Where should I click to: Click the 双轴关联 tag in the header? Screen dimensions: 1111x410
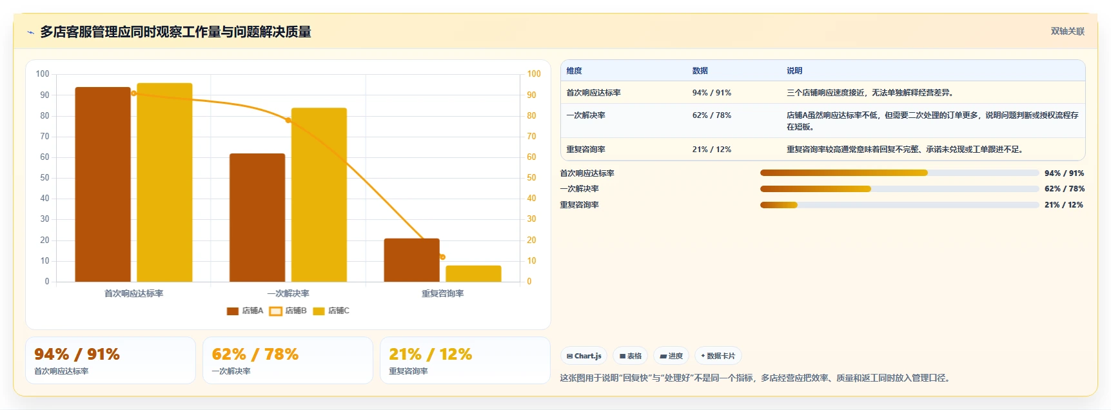1067,31
